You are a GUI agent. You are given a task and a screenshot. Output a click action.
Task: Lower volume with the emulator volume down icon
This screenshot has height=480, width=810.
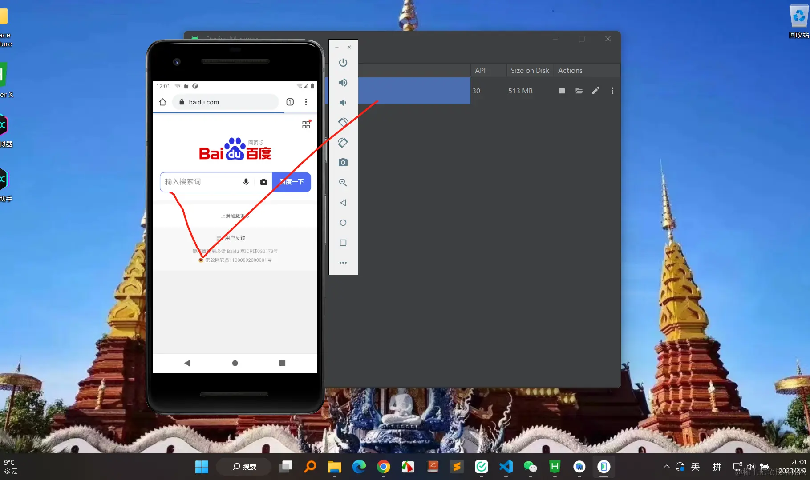pos(343,103)
